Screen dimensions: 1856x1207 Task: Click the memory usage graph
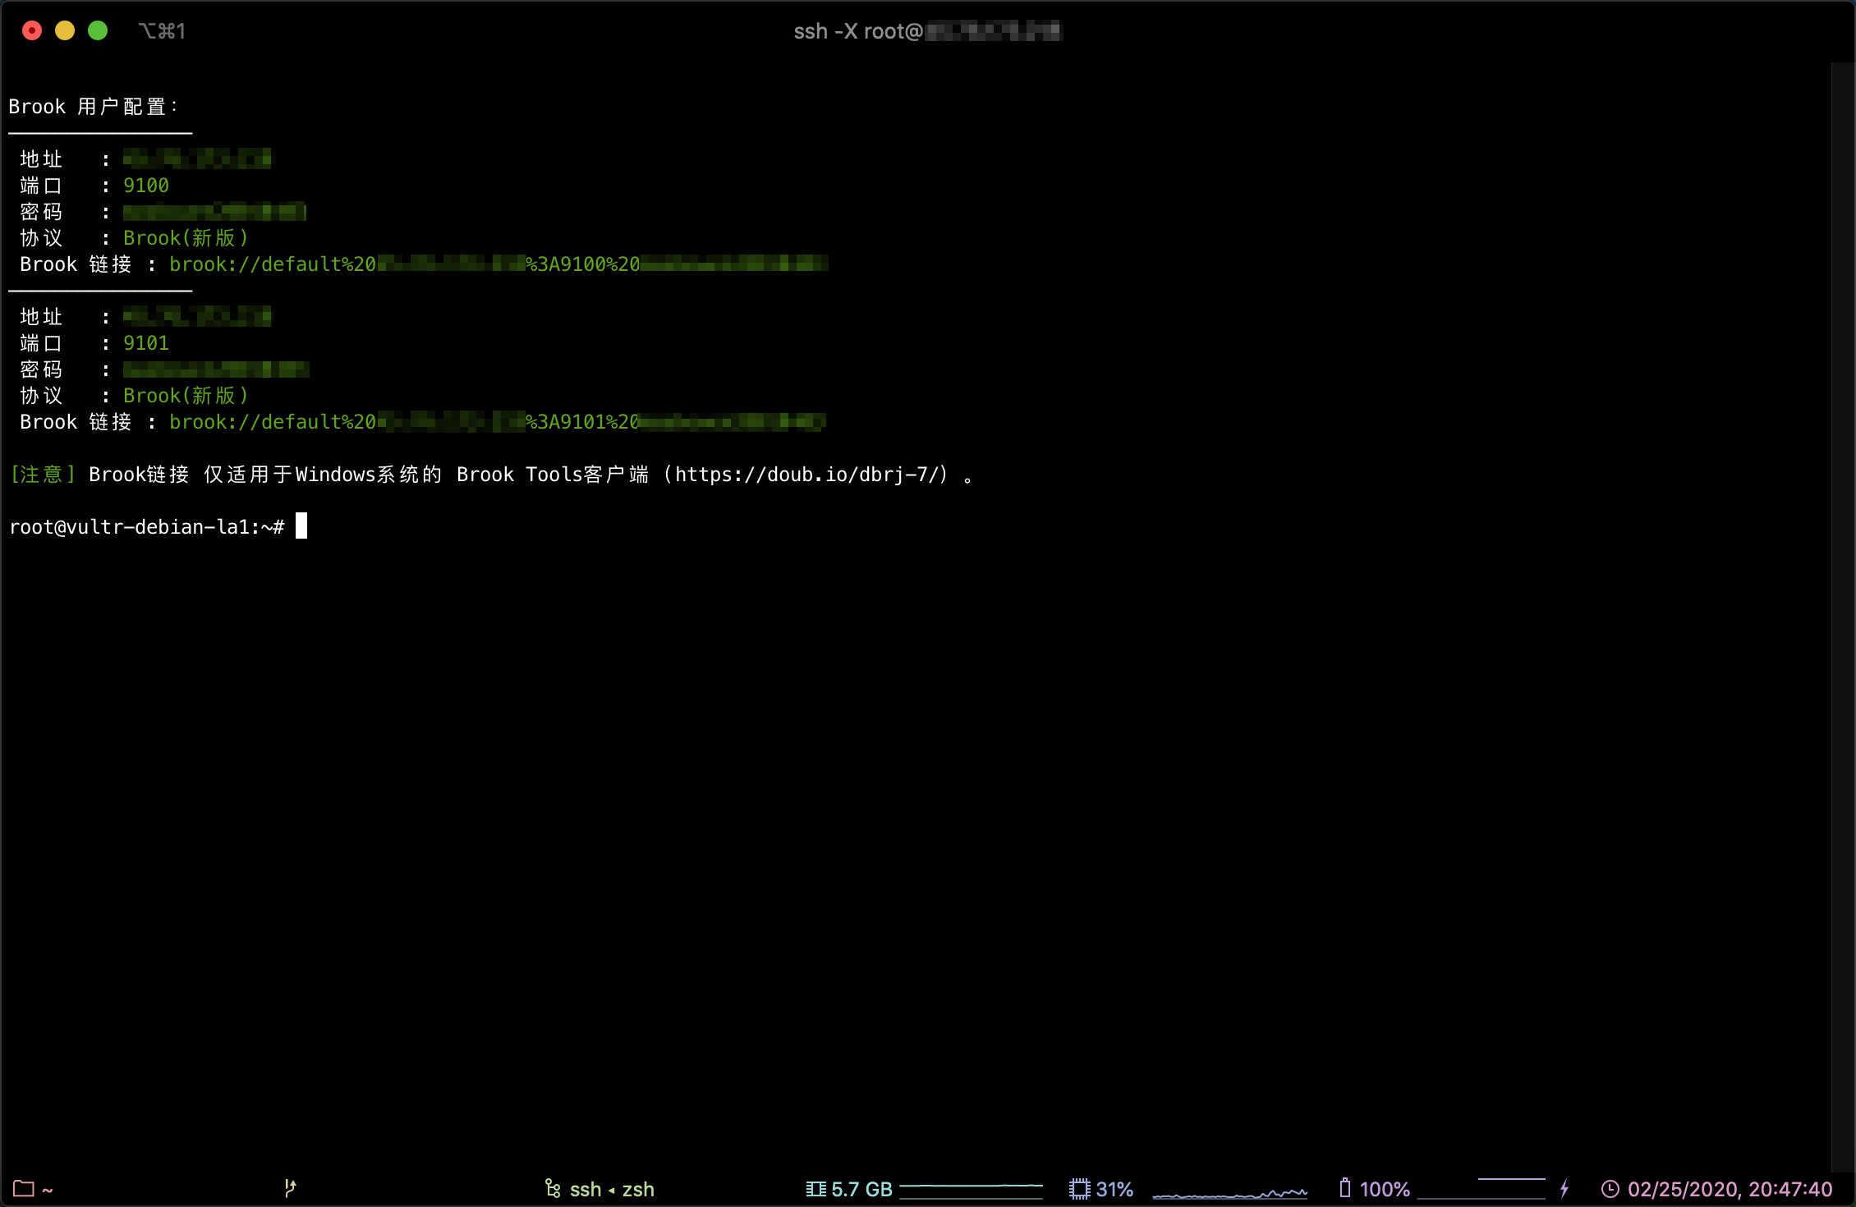(x=971, y=1190)
